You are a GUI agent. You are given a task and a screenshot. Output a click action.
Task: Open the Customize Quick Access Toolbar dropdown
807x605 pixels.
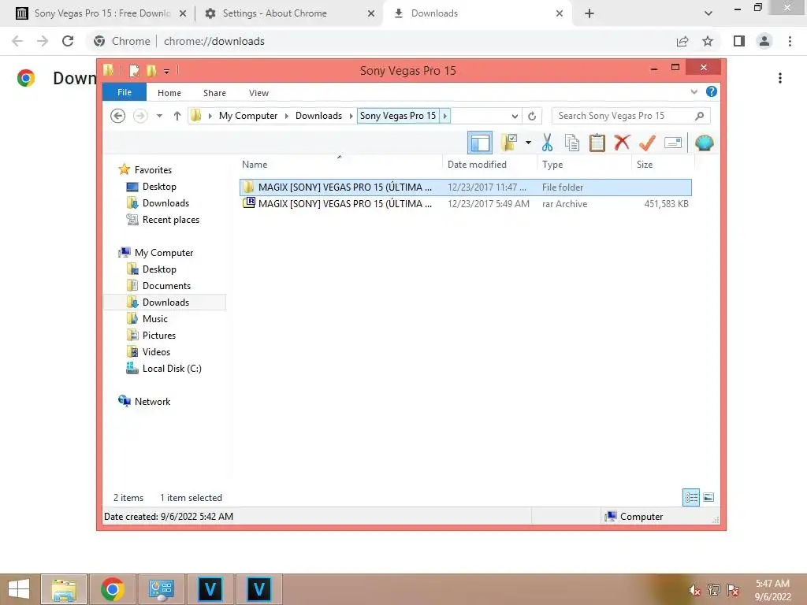[x=167, y=72]
